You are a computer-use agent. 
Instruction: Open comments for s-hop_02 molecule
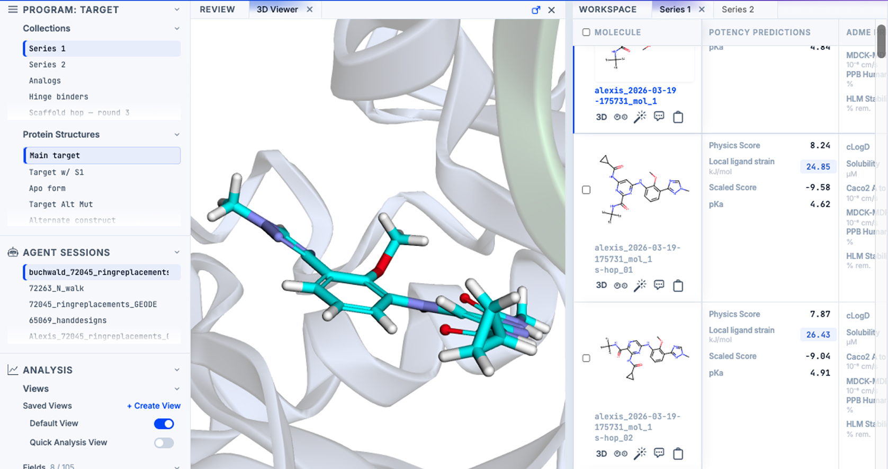click(x=659, y=453)
